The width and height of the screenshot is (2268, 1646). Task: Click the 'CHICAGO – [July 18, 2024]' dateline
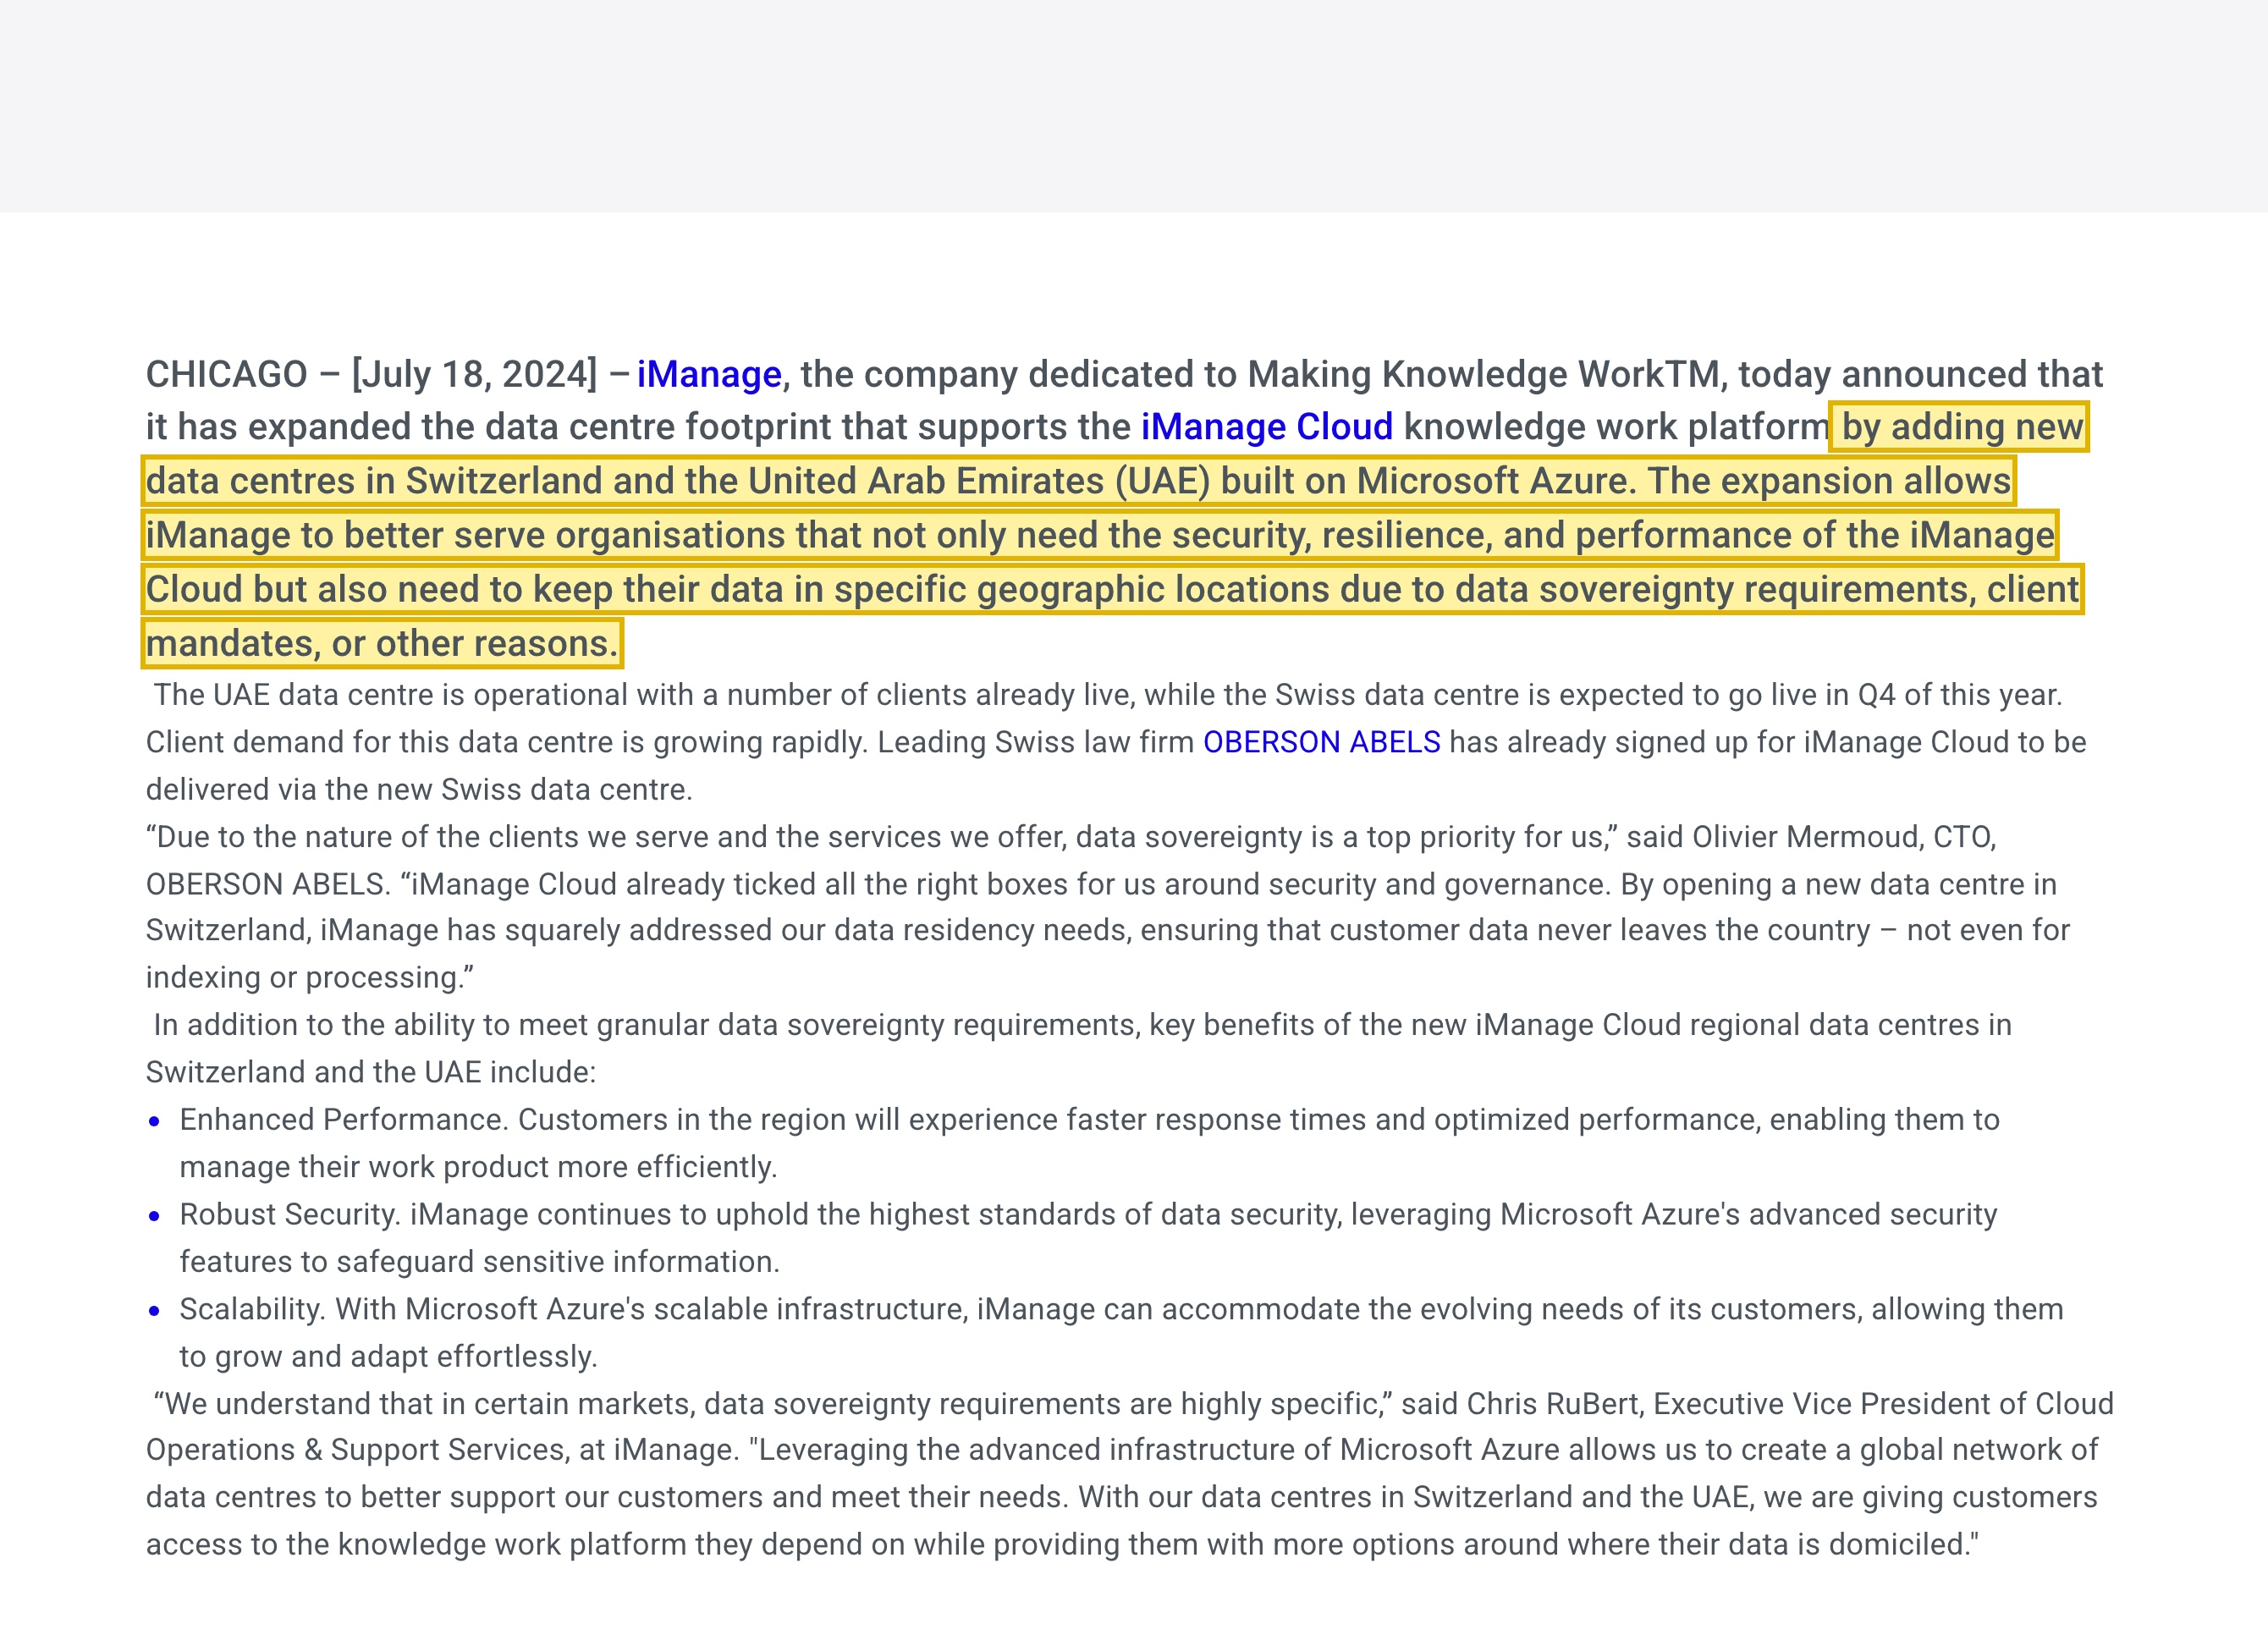(x=372, y=374)
